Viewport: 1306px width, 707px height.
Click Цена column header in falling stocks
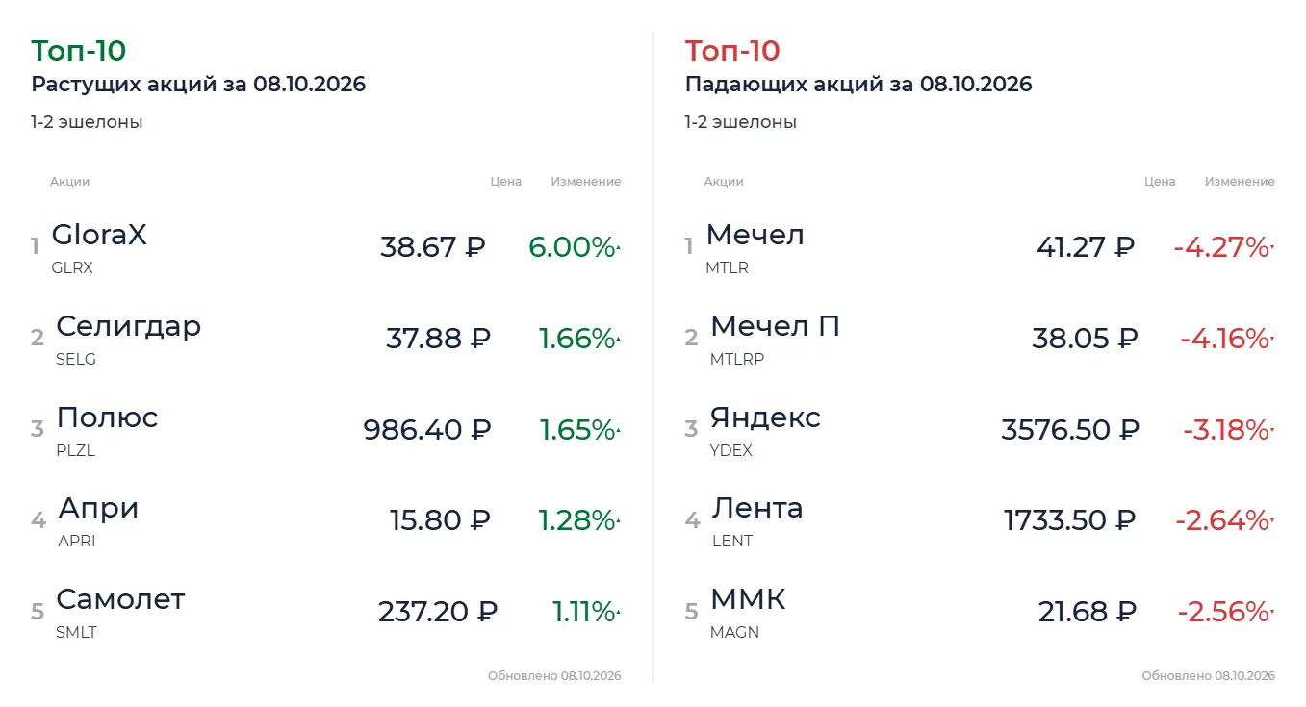click(x=1160, y=181)
